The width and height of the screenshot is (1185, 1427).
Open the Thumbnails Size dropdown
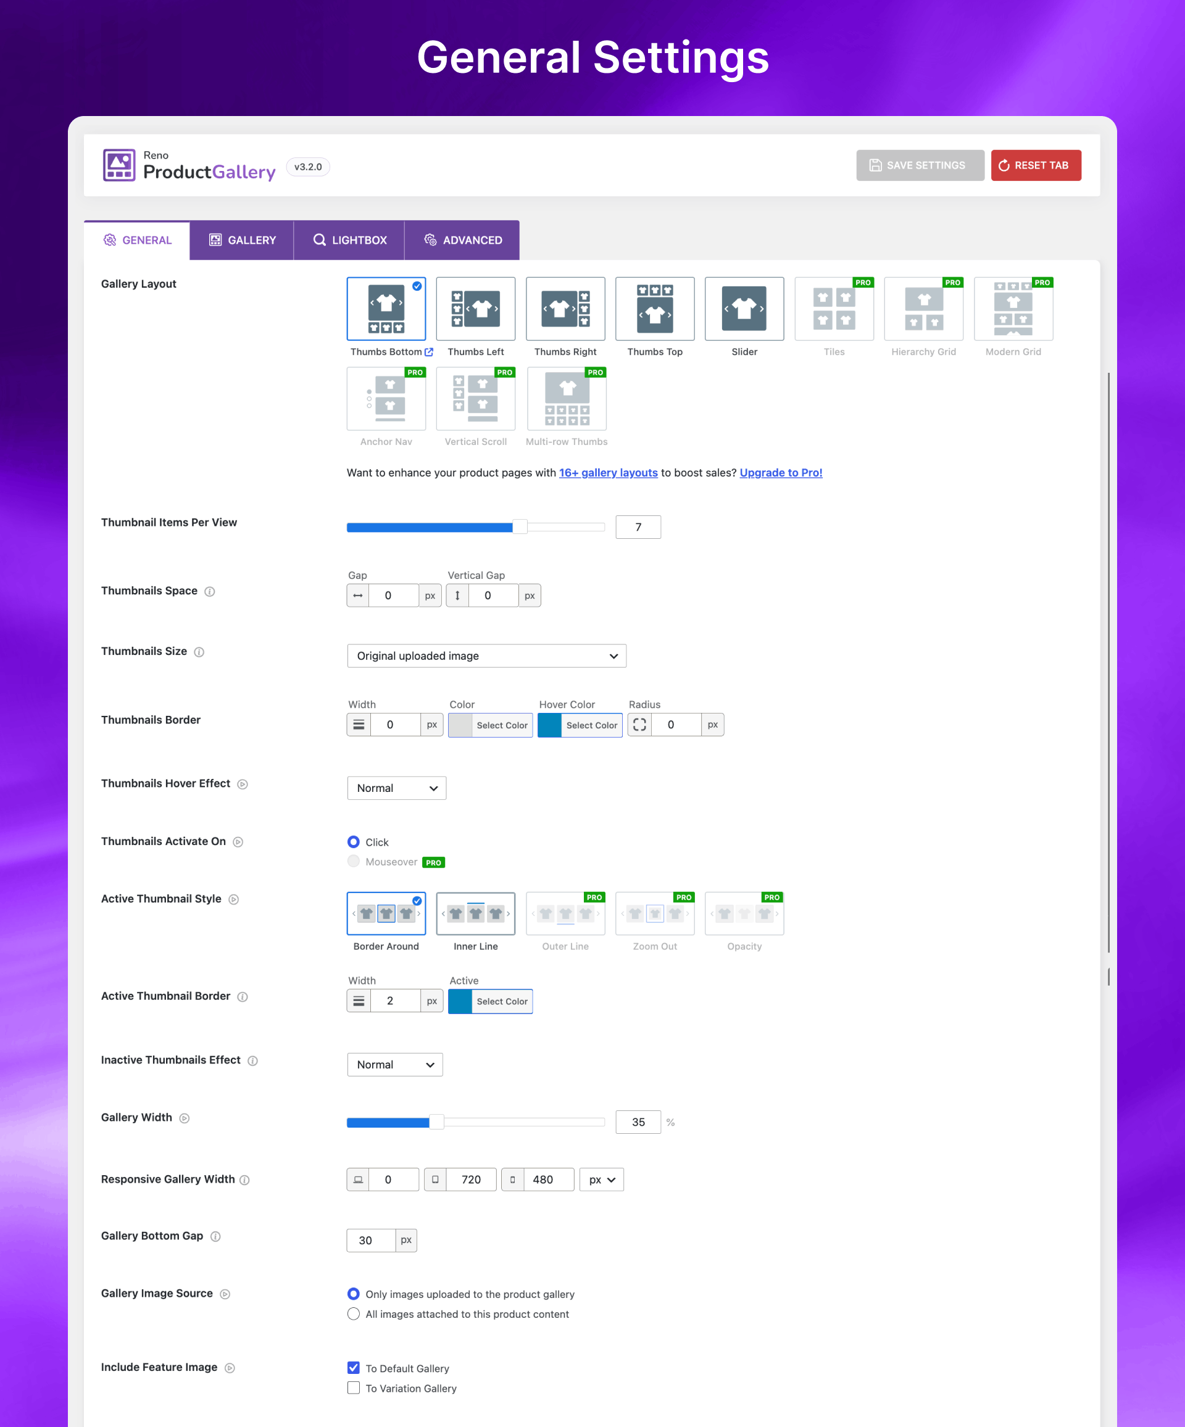pos(486,655)
